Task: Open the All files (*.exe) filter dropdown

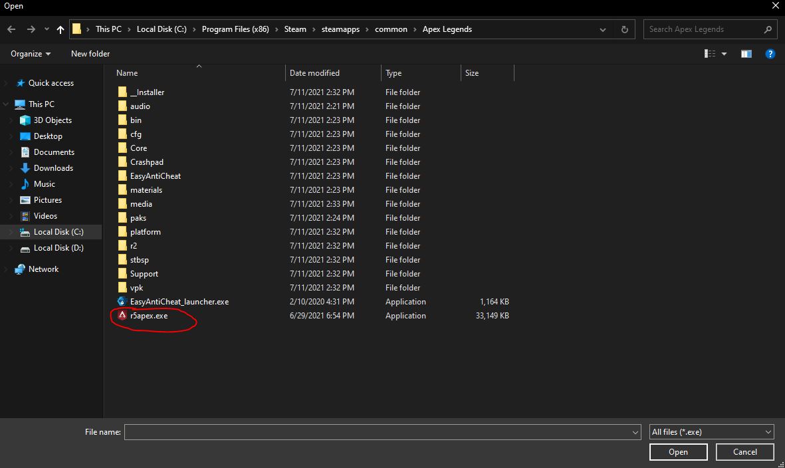Action: (x=711, y=432)
